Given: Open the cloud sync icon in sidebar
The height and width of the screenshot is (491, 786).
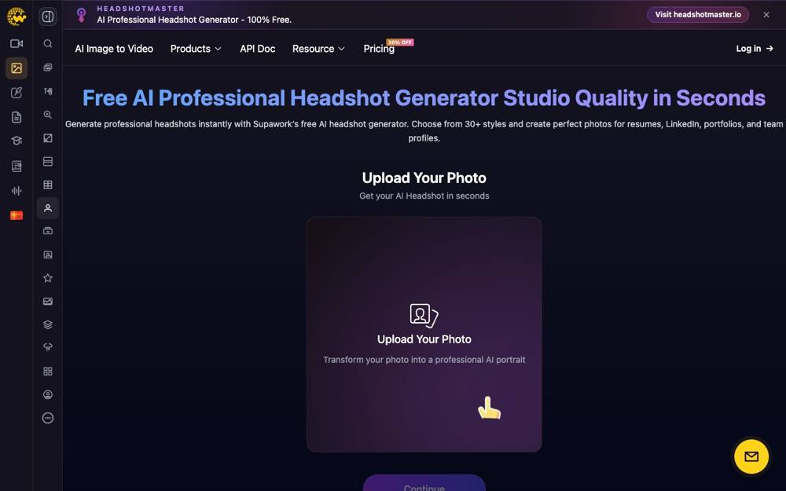Looking at the screenshot, I should [48, 347].
